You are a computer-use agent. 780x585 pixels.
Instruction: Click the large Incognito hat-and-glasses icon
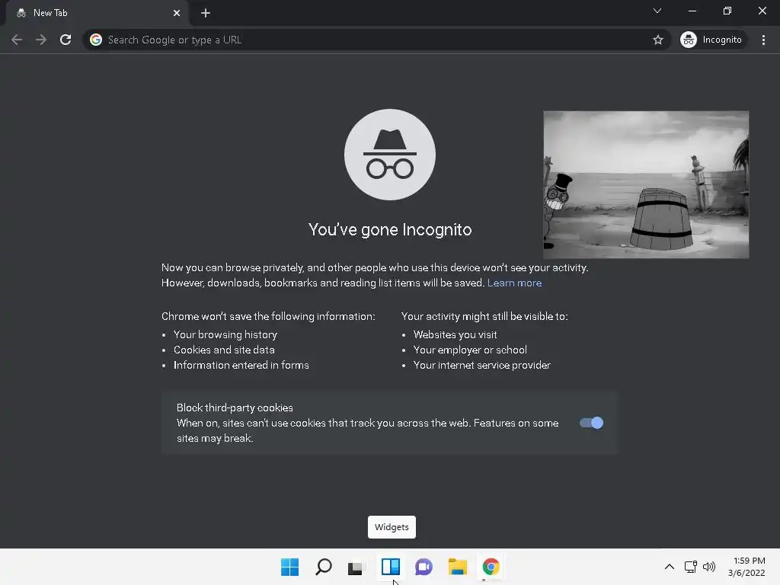tap(390, 155)
